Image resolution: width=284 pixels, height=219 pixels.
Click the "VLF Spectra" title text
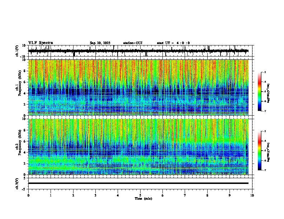point(41,43)
